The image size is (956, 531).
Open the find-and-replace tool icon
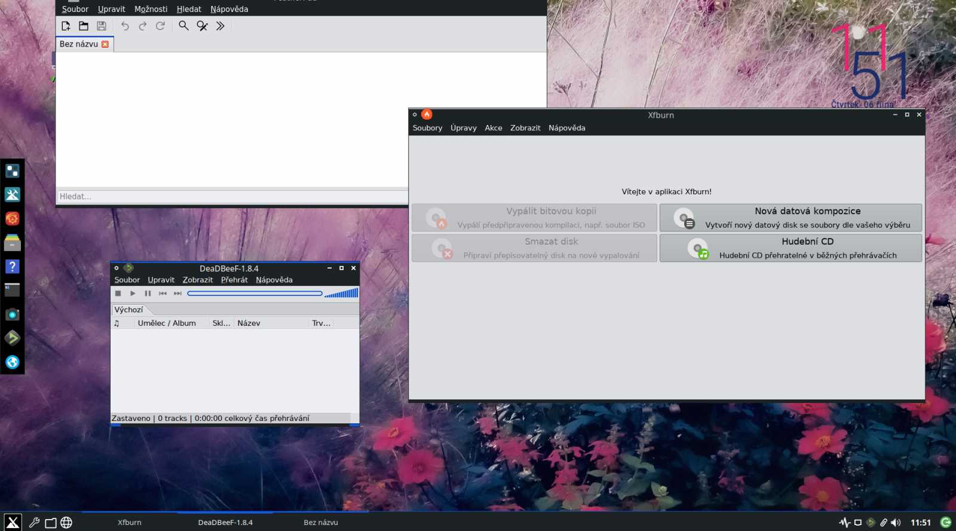[203, 26]
